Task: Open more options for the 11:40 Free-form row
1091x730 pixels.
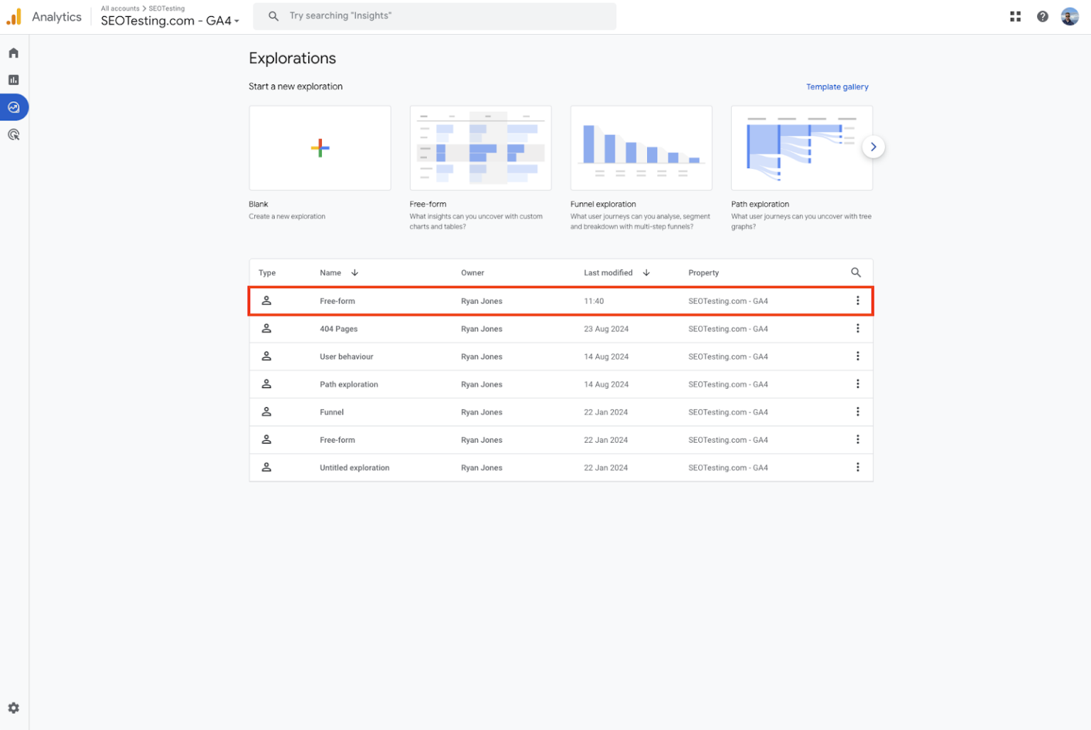Action: [857, 301]
